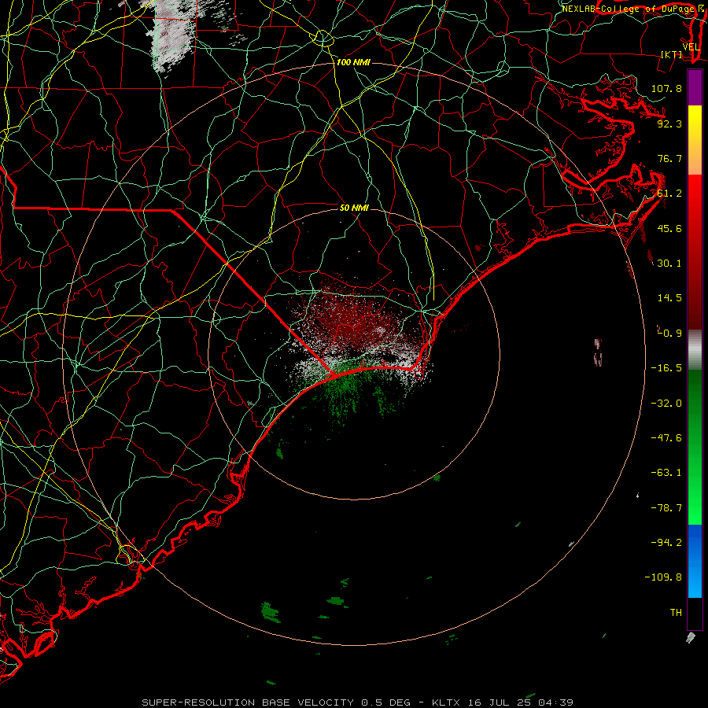
Task: Click the -78.7 velocity scale value
Action: [x=666, y=508]
